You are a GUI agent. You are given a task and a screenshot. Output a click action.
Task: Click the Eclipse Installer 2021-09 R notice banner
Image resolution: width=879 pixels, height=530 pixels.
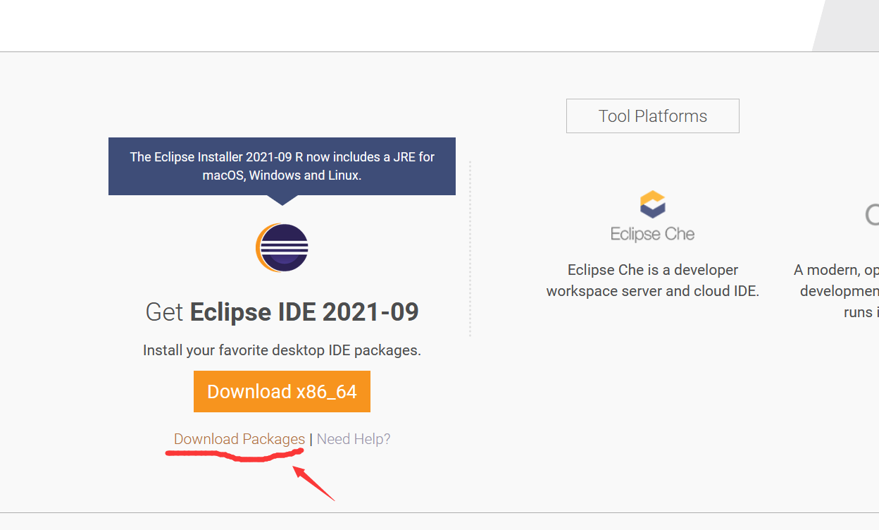[282, 166]
